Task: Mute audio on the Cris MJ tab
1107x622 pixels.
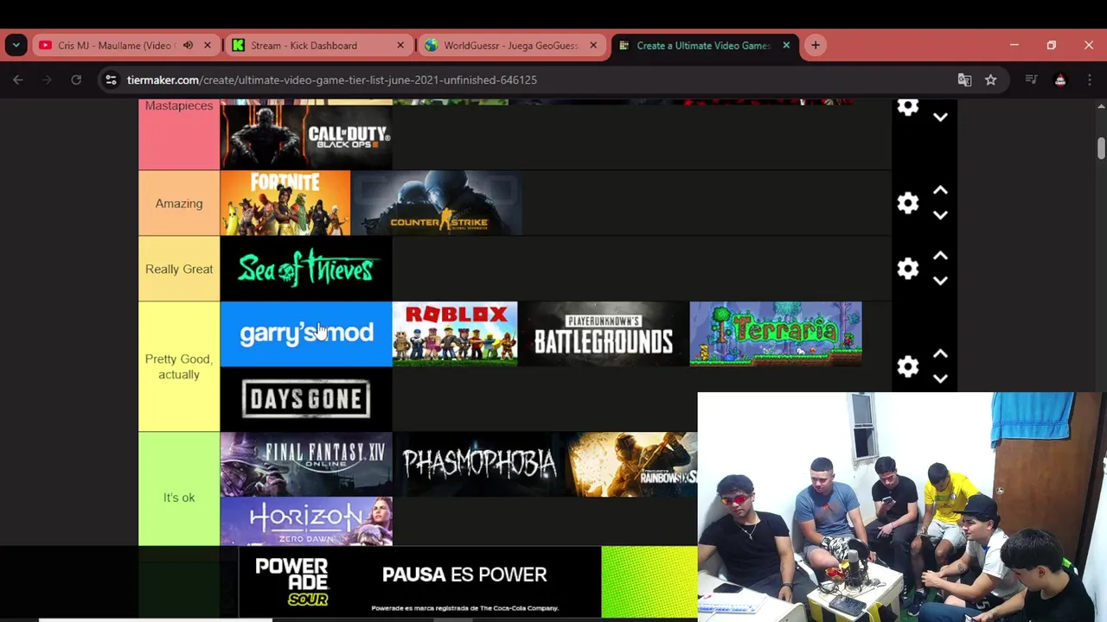Action: tap(188, 45)
